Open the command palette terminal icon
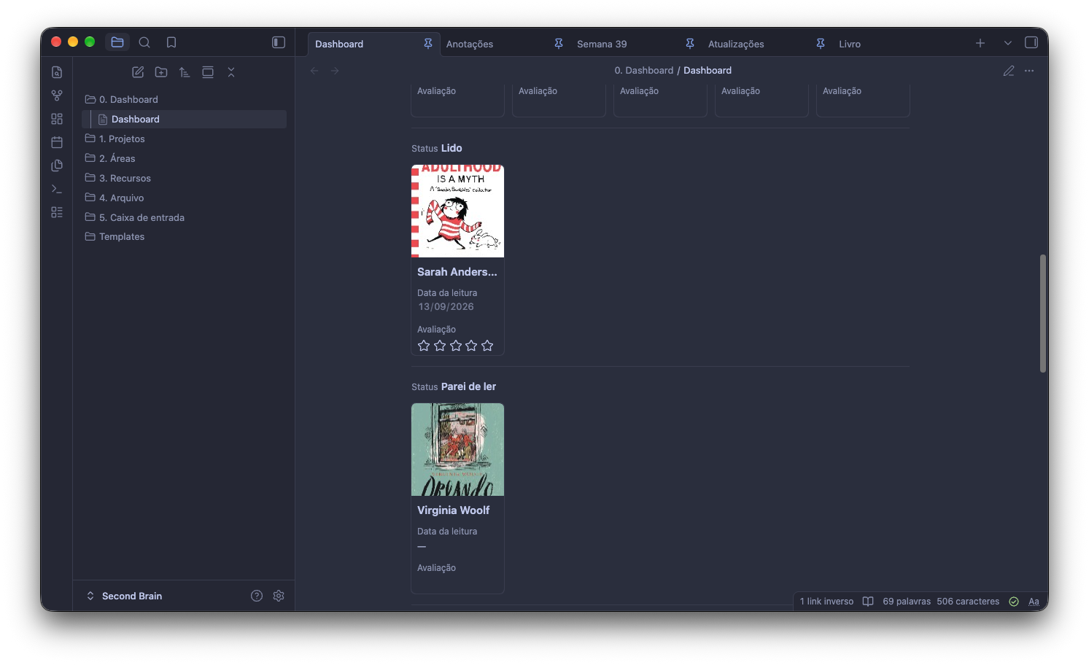1089x665 pixels. pos(57,189)
